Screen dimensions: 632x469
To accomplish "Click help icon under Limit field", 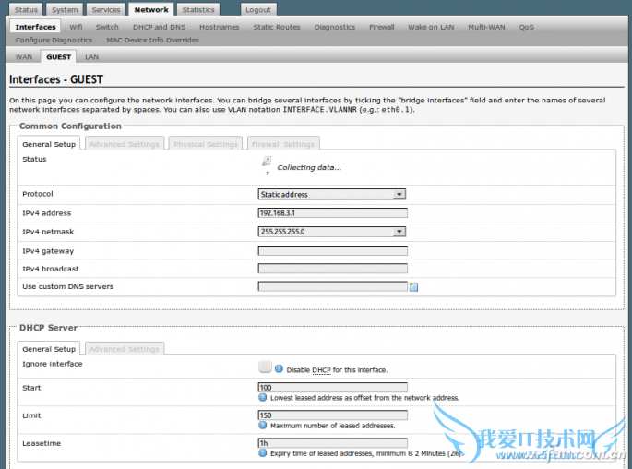I will [x=263, y=425].
